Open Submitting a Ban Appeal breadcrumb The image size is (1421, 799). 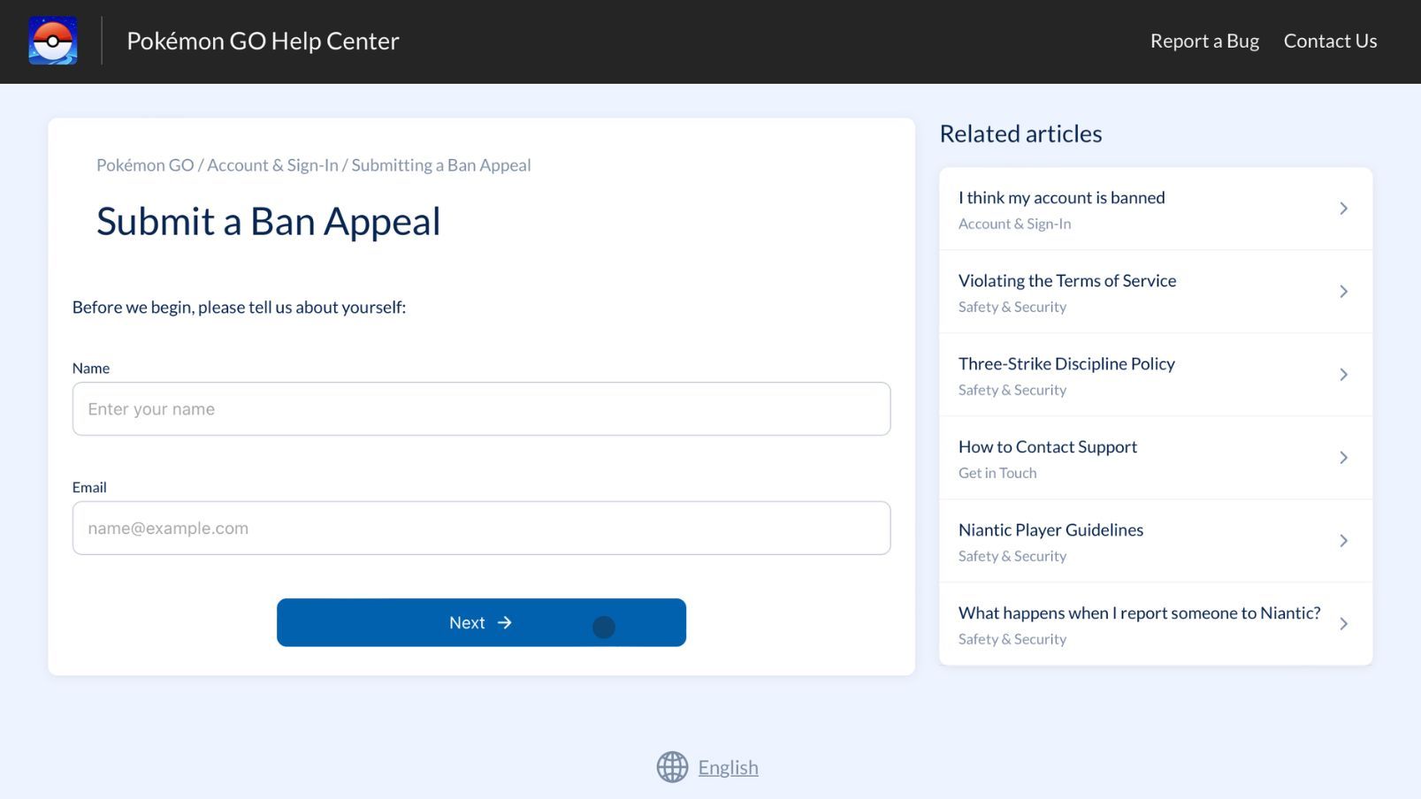[441, 165]
